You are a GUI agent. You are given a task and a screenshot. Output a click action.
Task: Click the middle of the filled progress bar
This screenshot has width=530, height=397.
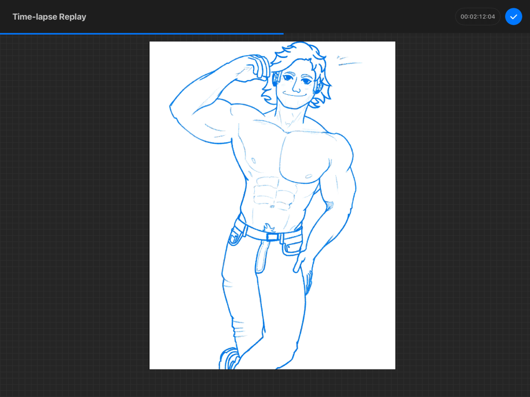coord(141,34)
